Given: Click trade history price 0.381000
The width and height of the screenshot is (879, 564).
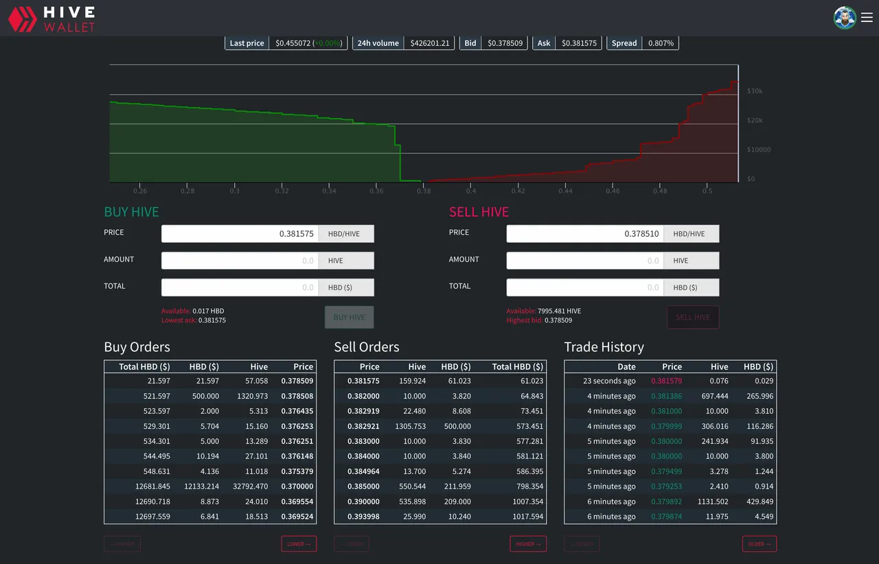Looking at the screenshot, I should [x=666, y=411].
